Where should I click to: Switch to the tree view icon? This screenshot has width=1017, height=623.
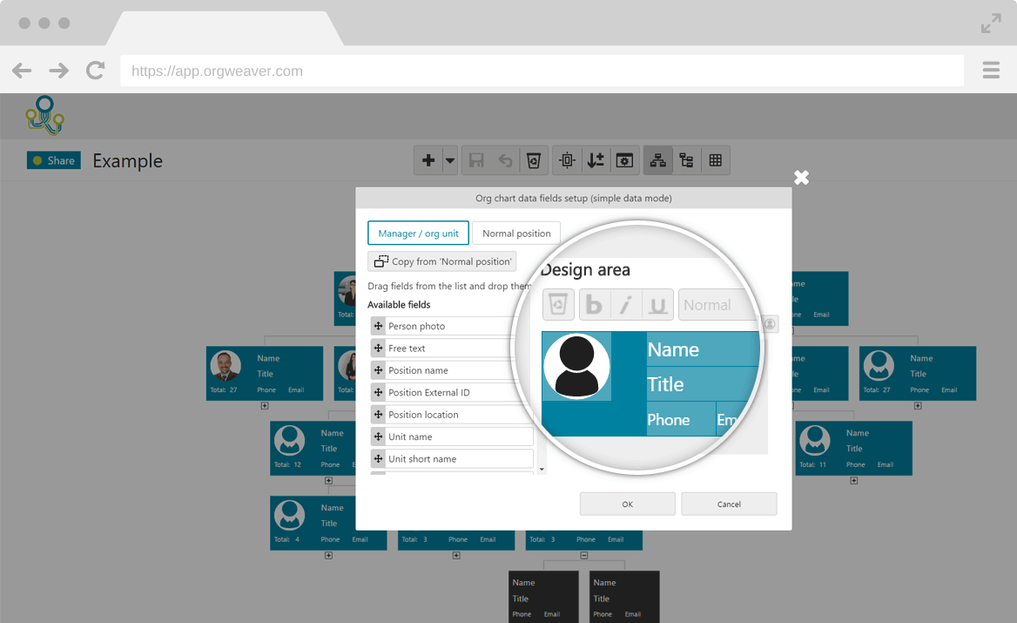[x=686, y=160]
